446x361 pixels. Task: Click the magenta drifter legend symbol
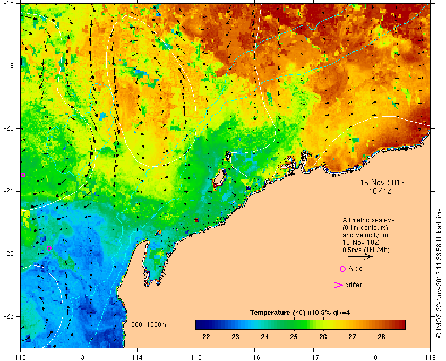339,285
